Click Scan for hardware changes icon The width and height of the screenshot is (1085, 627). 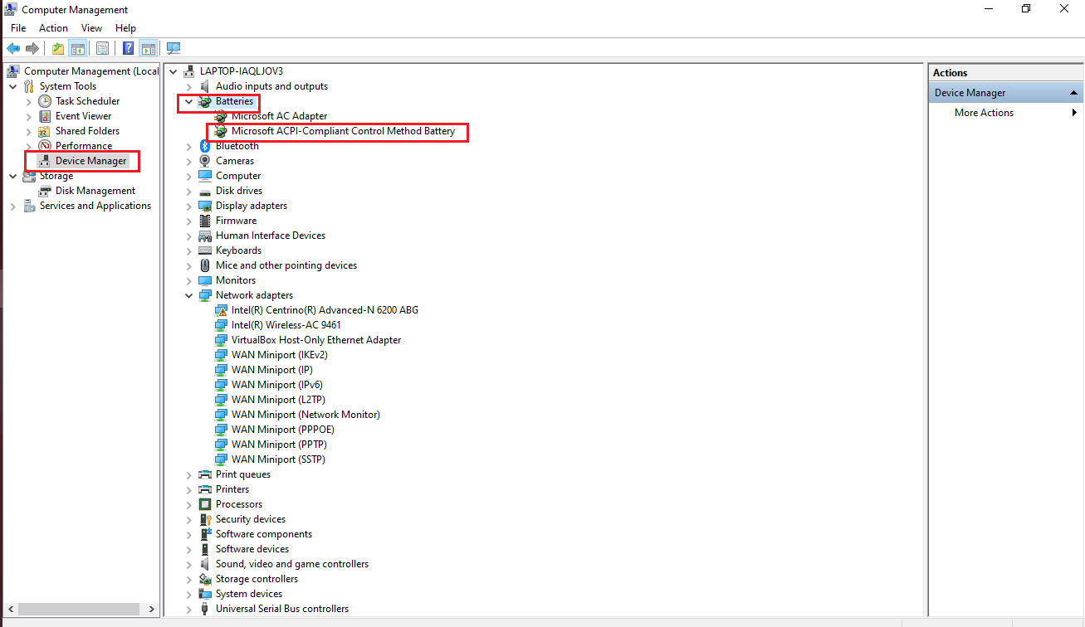(x=174, y=48)
